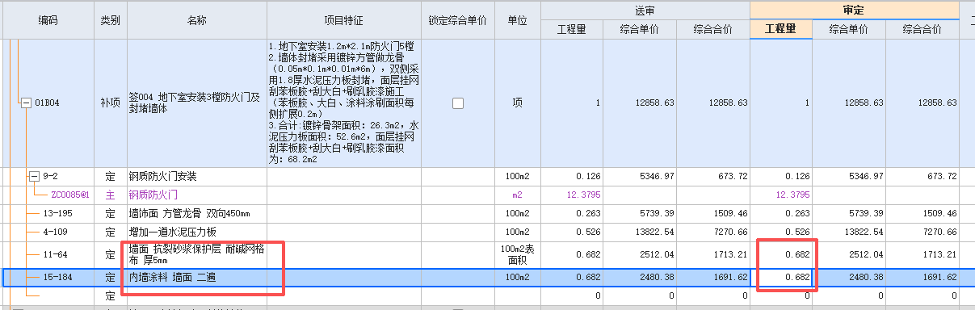Click 审定 工程量 0.526 in row 4-109
This screenshot has width=975, height=310.
coord(782,232)
